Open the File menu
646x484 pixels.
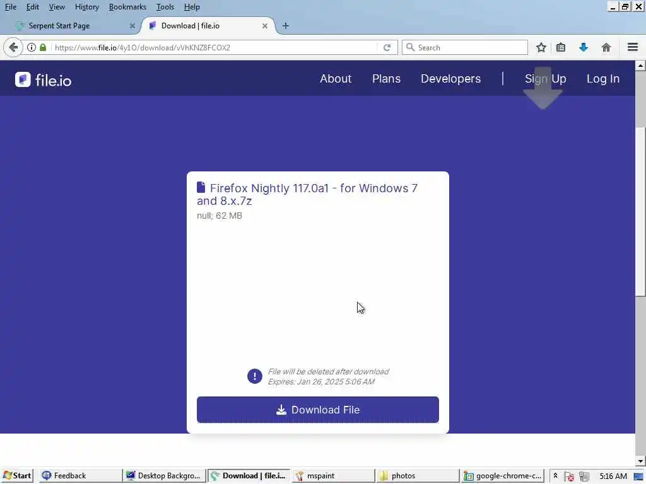11,7
